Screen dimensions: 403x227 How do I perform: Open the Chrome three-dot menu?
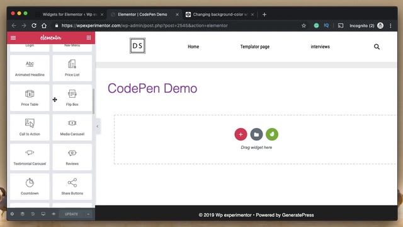(x=390, y=25)
